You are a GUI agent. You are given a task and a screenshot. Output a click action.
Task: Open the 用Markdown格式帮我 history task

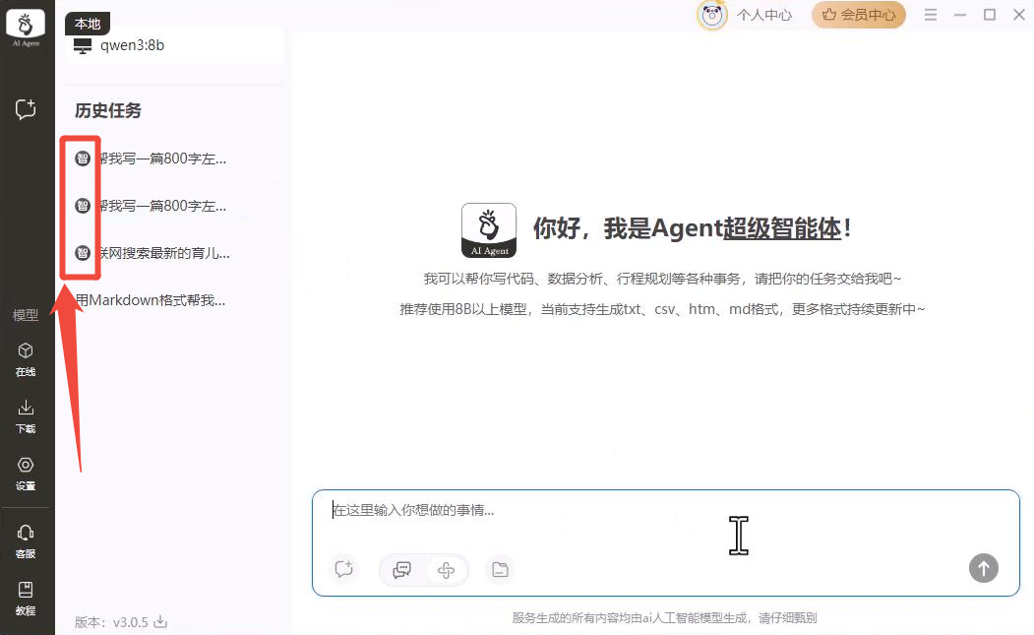(151, 300)
